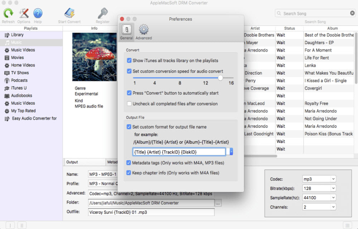
Task: Open the Name format combo box
Action: [103, 174]
